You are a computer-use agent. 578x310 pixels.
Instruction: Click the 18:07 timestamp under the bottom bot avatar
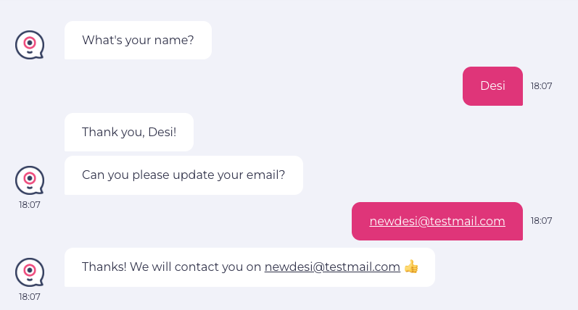(30, 297)
